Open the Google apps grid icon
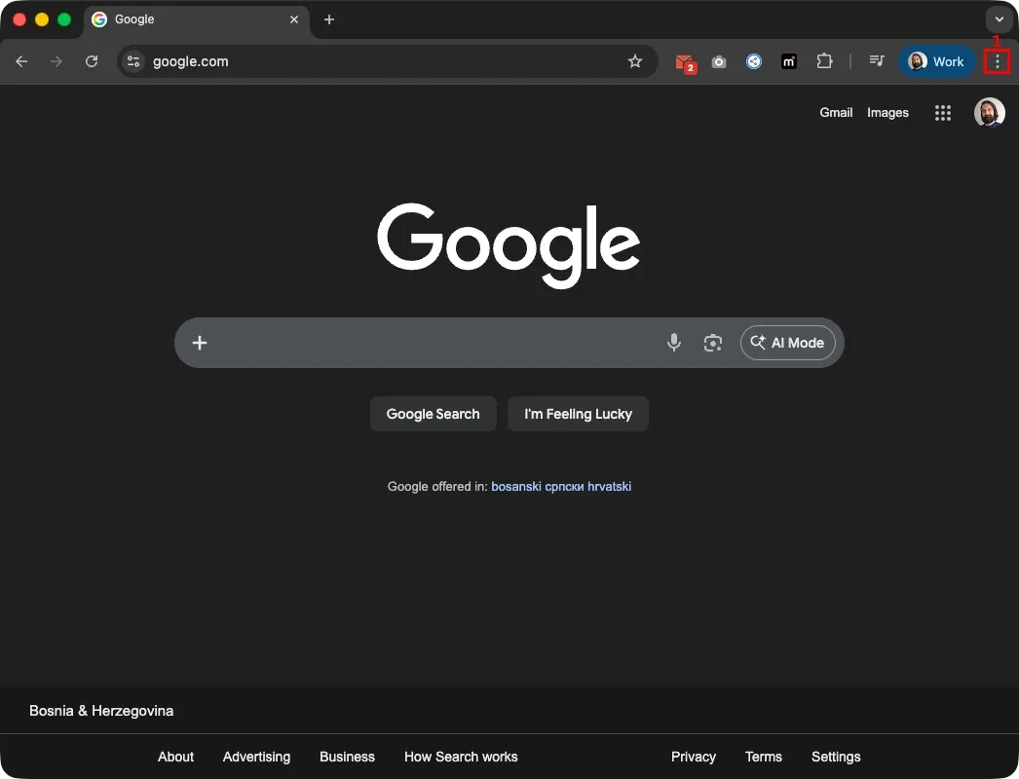Viewport: 1019px width, 779px height. tap(943, 113)
